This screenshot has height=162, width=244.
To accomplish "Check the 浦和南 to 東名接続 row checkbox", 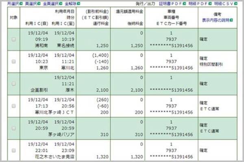I will [x=14, y=39].
